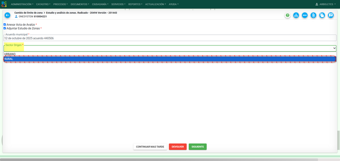Open the green help question mark icon
The image size is (340, 161).
coord(288,15)
